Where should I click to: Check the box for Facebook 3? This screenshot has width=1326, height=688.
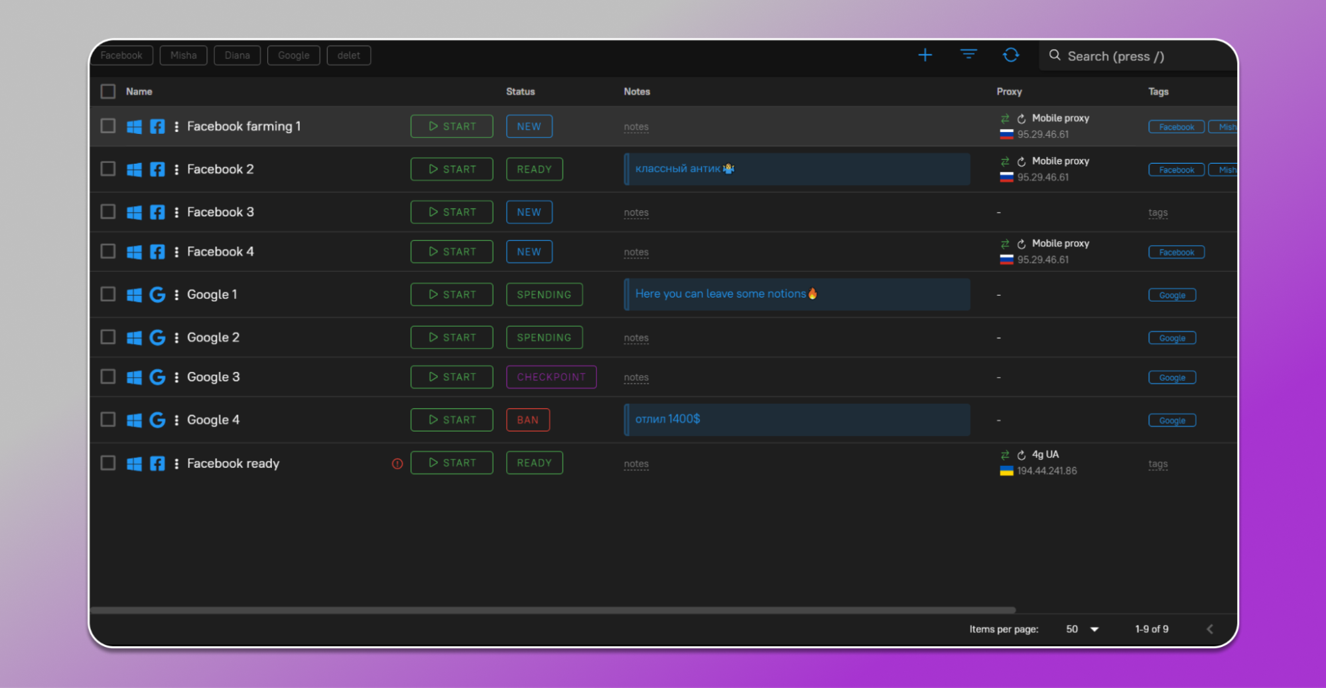pos(108,212)
